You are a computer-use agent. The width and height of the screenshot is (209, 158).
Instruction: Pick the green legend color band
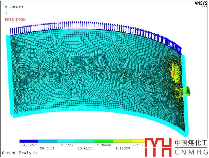[x=104, y=141]
